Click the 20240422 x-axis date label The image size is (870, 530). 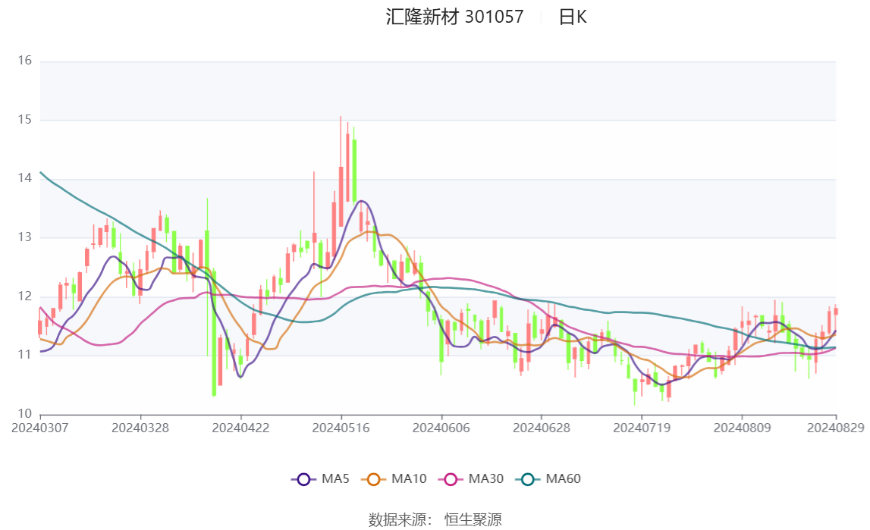240,428
